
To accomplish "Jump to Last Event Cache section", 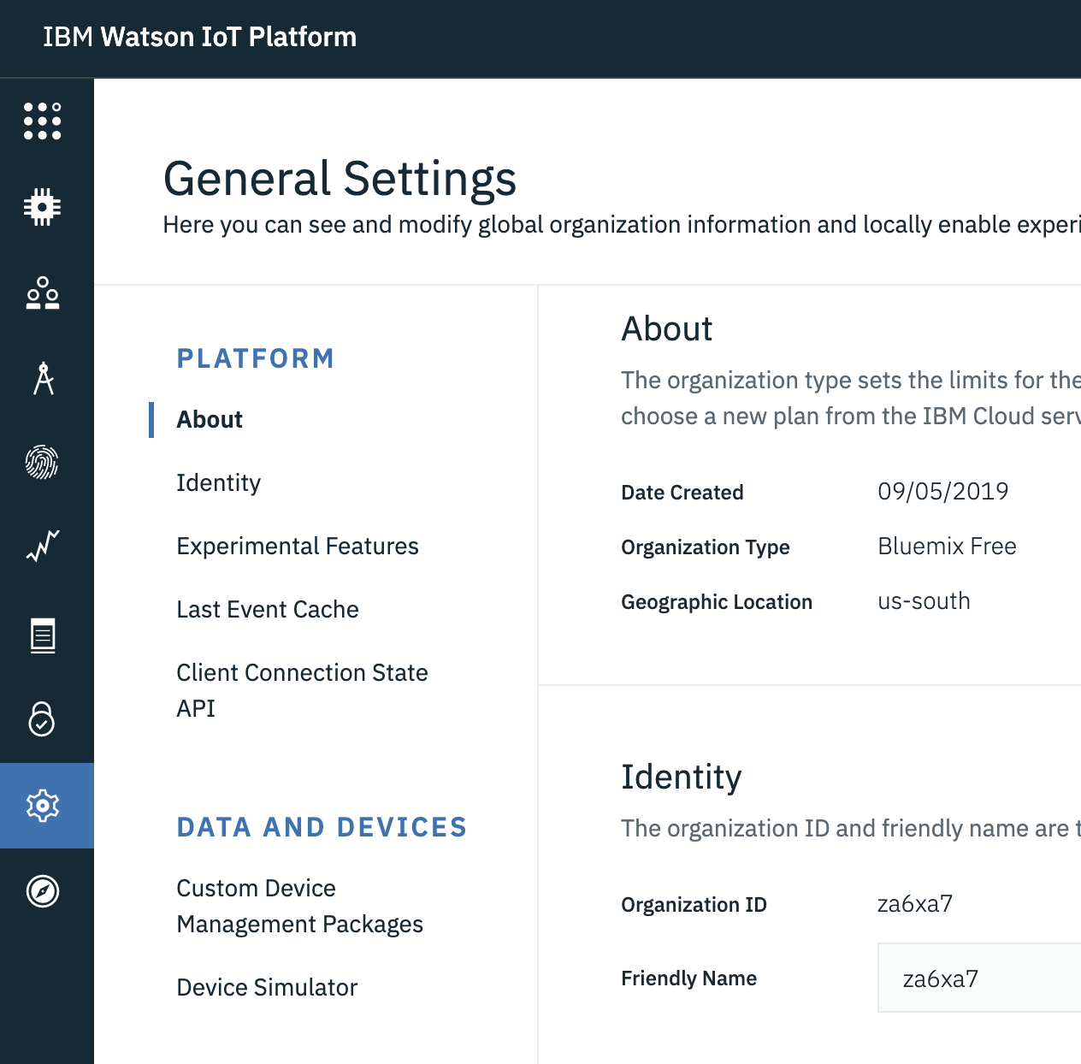I will [x=267, y=610].
